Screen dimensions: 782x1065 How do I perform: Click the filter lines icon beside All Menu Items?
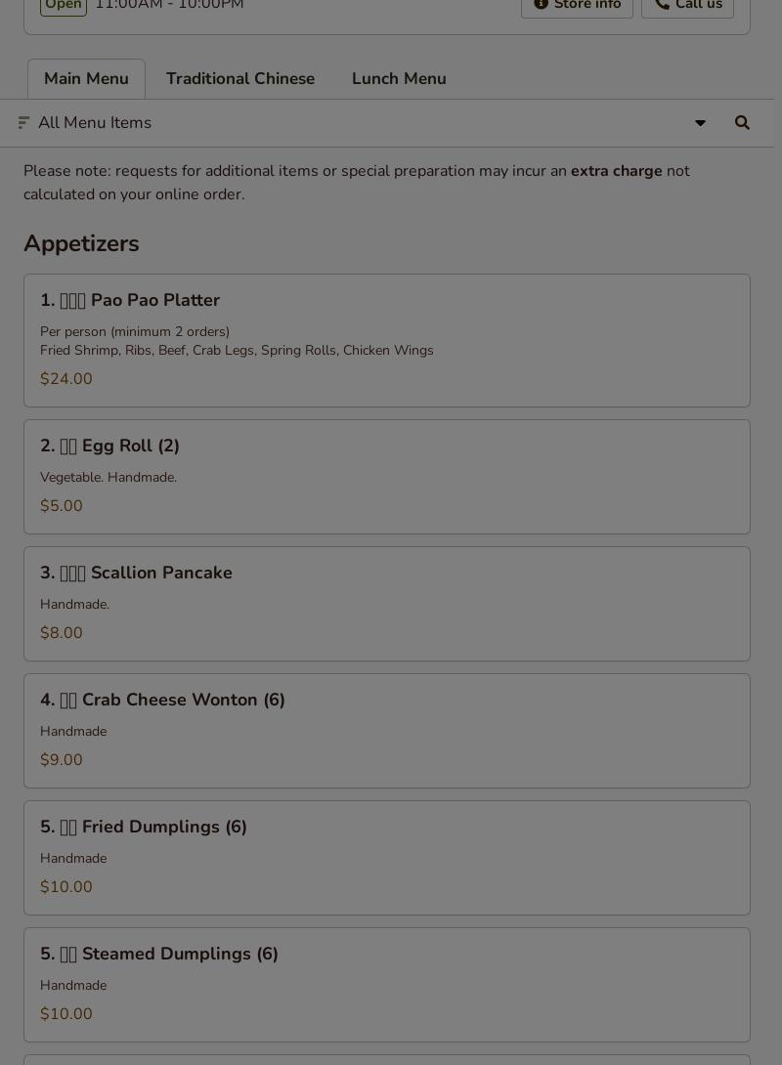click(23, 123)
